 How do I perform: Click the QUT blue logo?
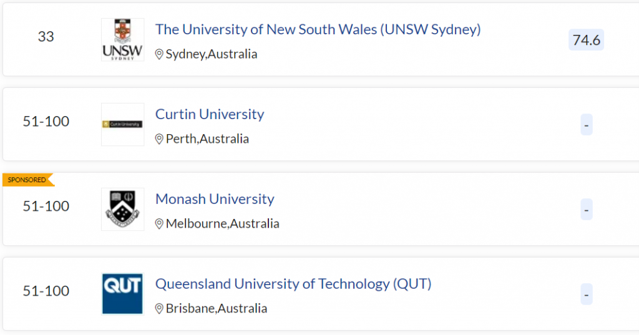(x=122, y=293)
